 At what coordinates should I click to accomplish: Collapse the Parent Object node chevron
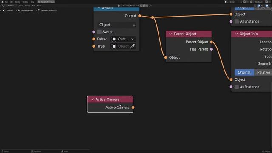pyautogui.click(x=171, y=34)
